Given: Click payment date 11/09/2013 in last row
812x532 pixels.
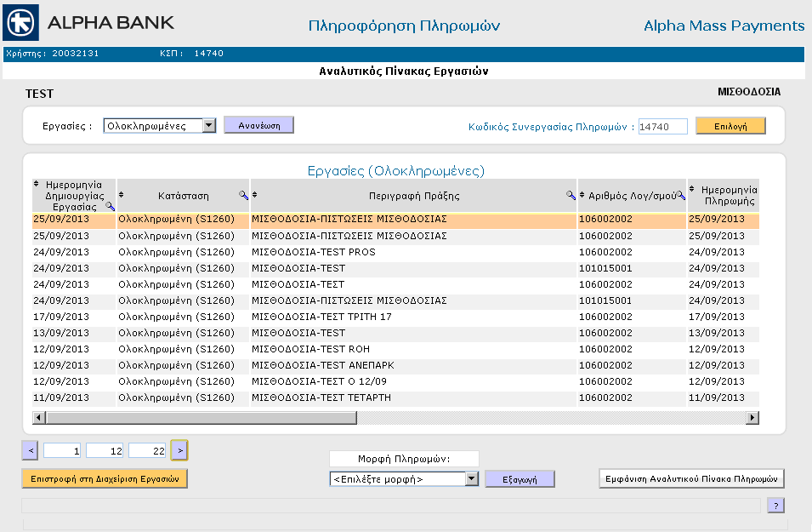Looking at the screenshot, I should click(x=717, y=398).
